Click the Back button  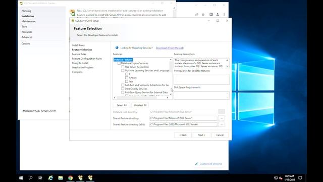pyautogui.click(x=183, y=135)
